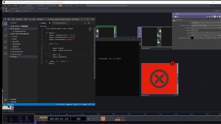Viewport: 221px width, 124px height.
Task: Open the File menu in VS Code
Action: click(9, 19)
